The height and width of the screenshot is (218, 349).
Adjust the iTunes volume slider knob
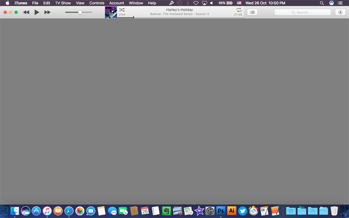click(80, 12)
